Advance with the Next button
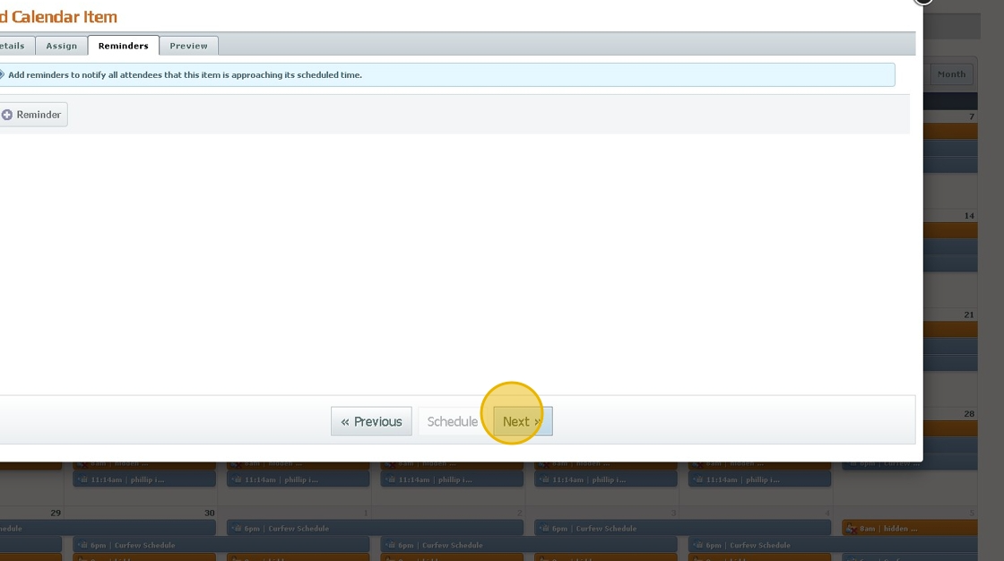Screen dimensions: 1004x561 tap(523, 421)
